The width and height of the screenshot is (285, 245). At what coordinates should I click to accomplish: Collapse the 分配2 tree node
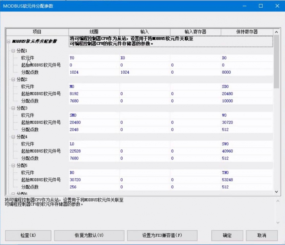(13, 79)
